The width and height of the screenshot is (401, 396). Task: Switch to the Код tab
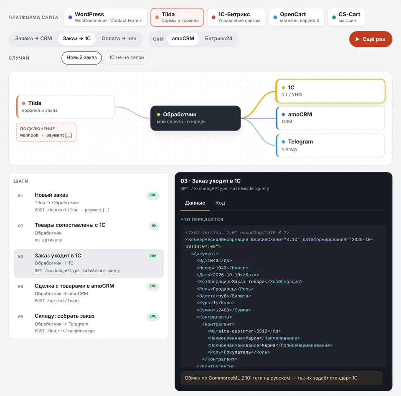tap(220, 203)
